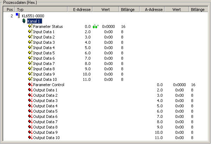The image size is (211, 144).
Task: Click the Wert header next to E-Adresse
Action: click(x=105, y=10)
